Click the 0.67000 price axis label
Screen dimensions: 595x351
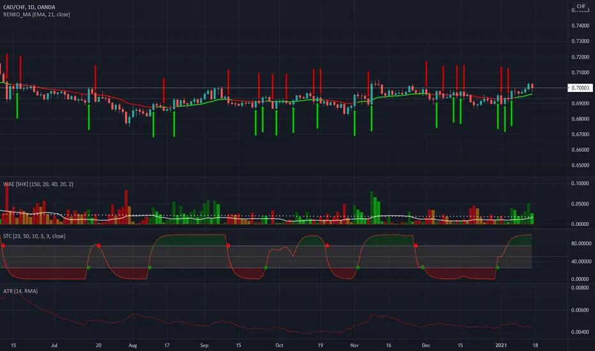click(580, 134)
